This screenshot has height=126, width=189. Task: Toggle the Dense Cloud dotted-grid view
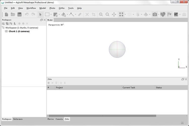[x=130, y=14]
